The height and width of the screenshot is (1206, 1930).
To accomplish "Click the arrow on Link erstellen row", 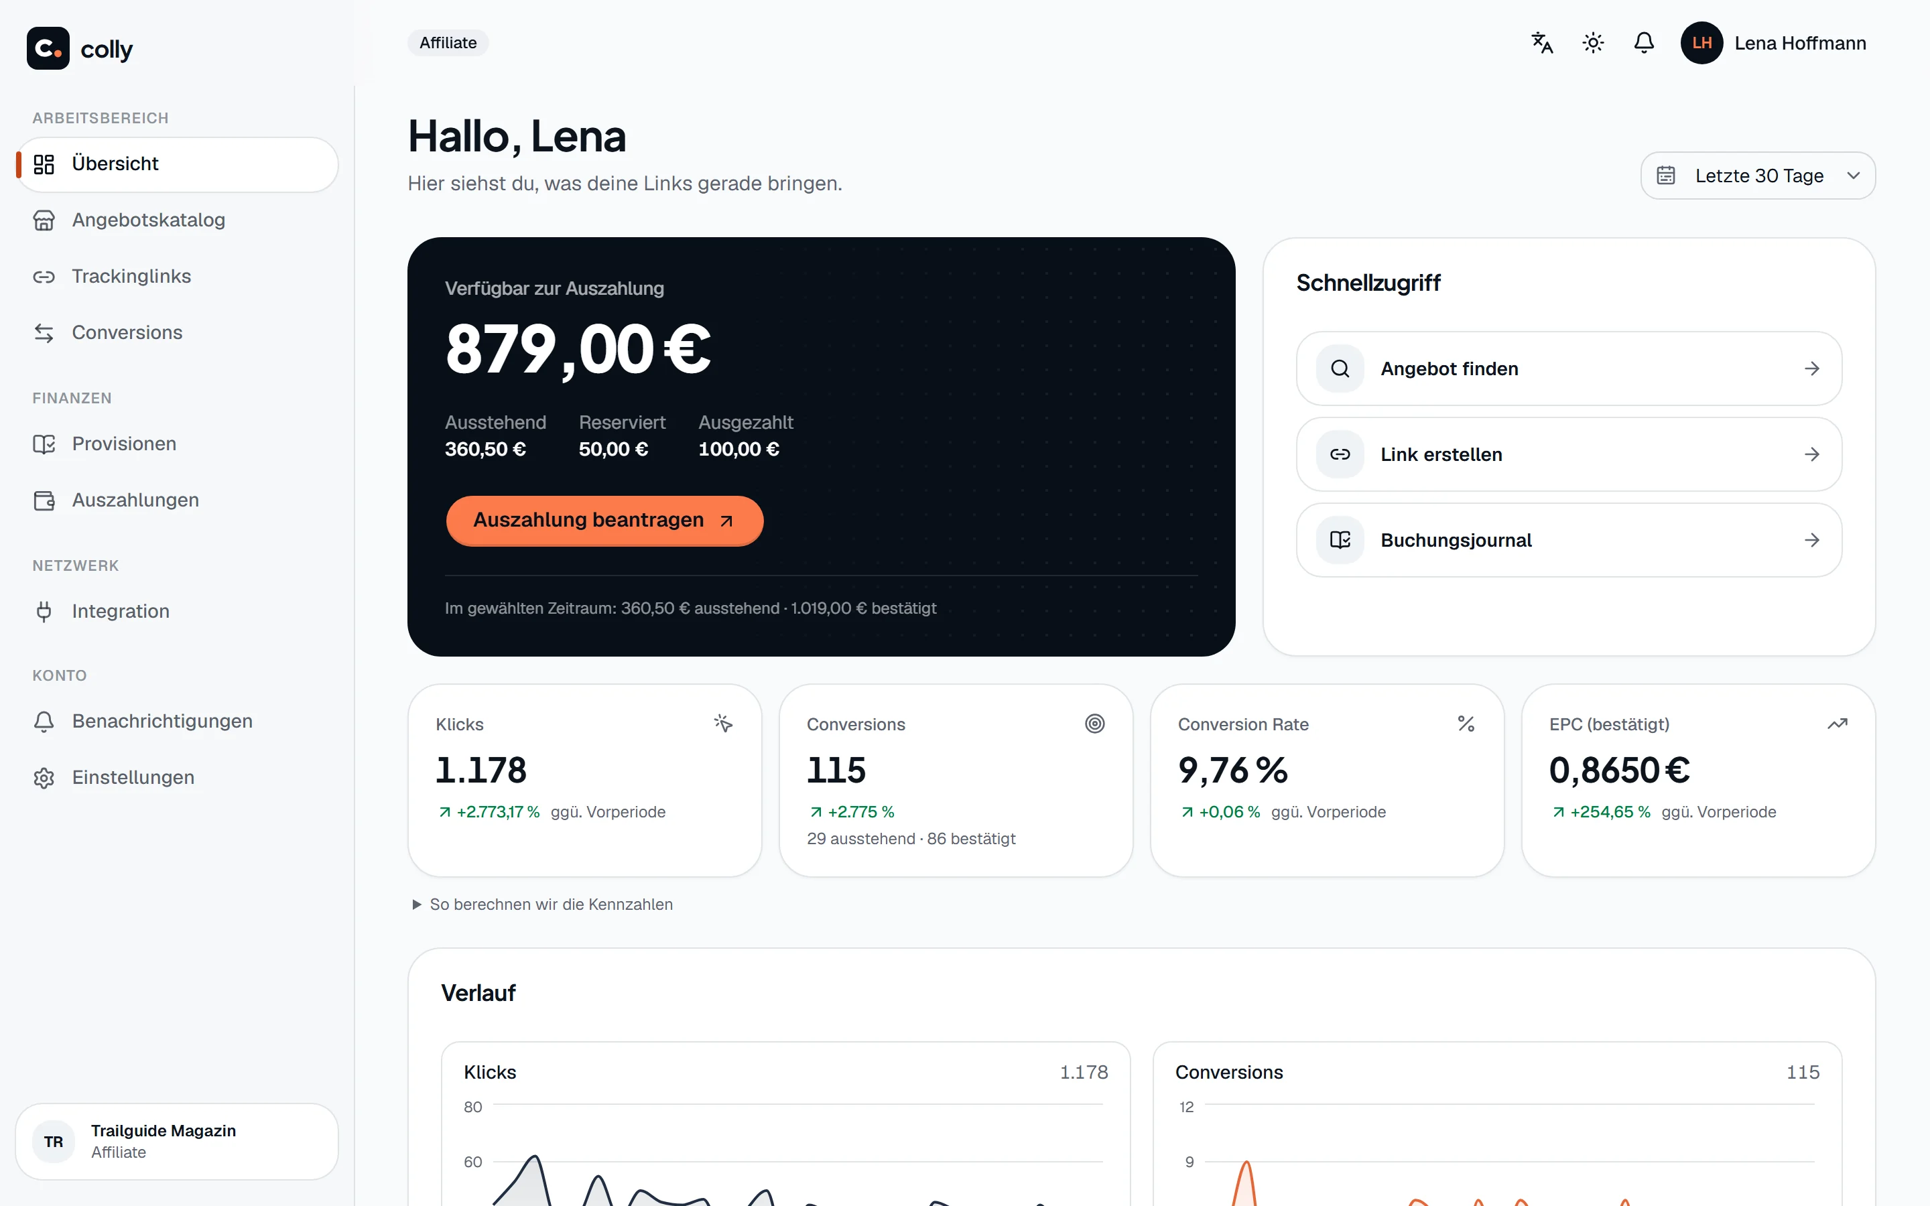I will (x=1812, y=454).
